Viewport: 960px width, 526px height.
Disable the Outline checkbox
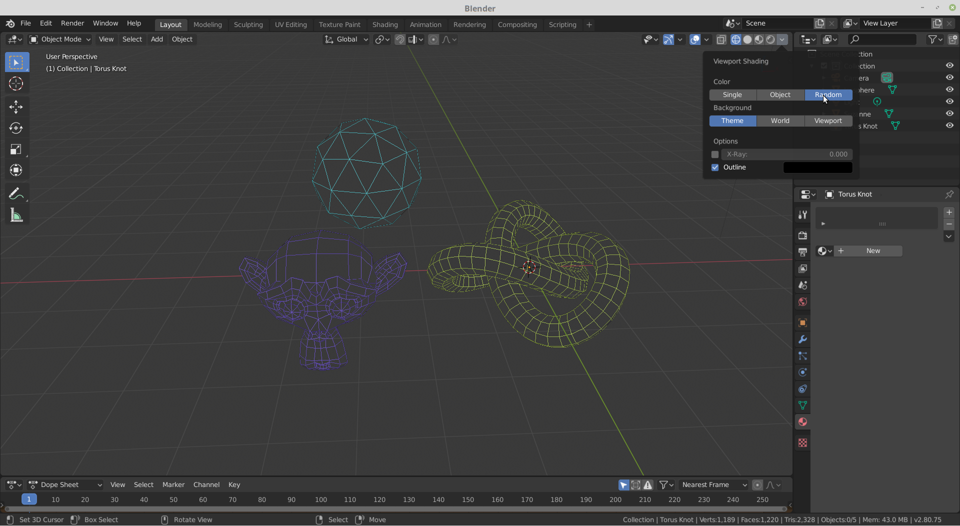[715, 167]
